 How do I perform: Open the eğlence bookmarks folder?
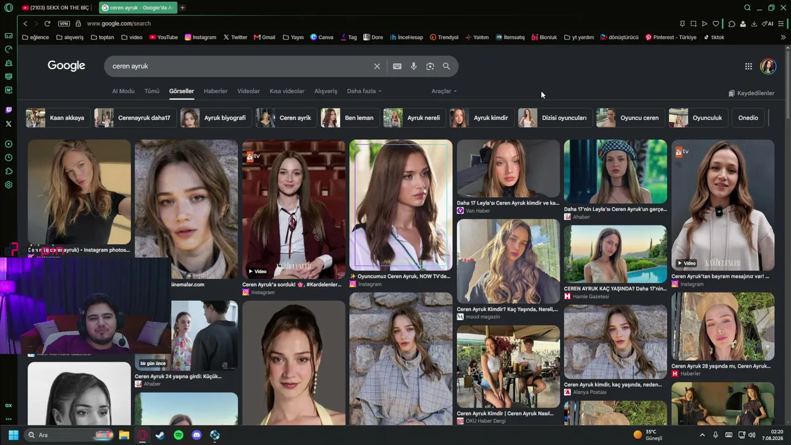coord(35,37)
